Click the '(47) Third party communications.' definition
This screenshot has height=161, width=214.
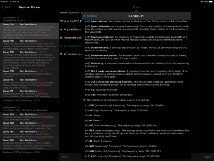coord(136,74)
